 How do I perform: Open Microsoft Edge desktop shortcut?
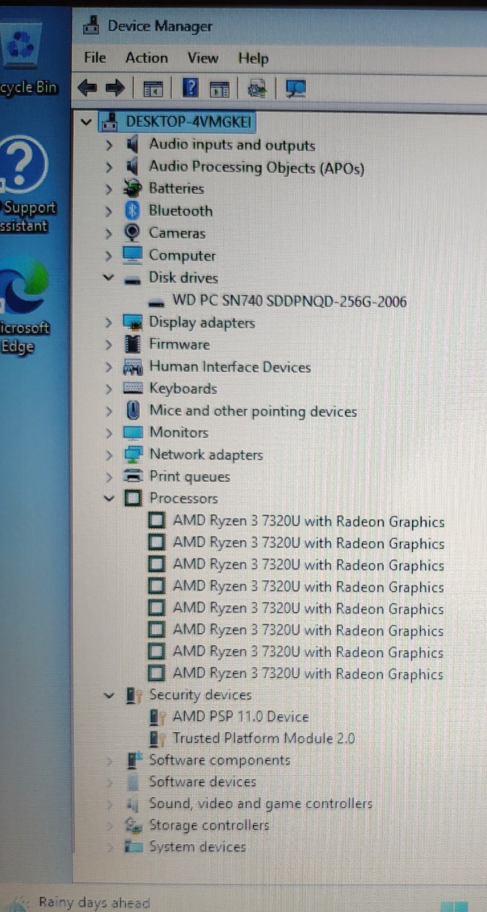23,307
